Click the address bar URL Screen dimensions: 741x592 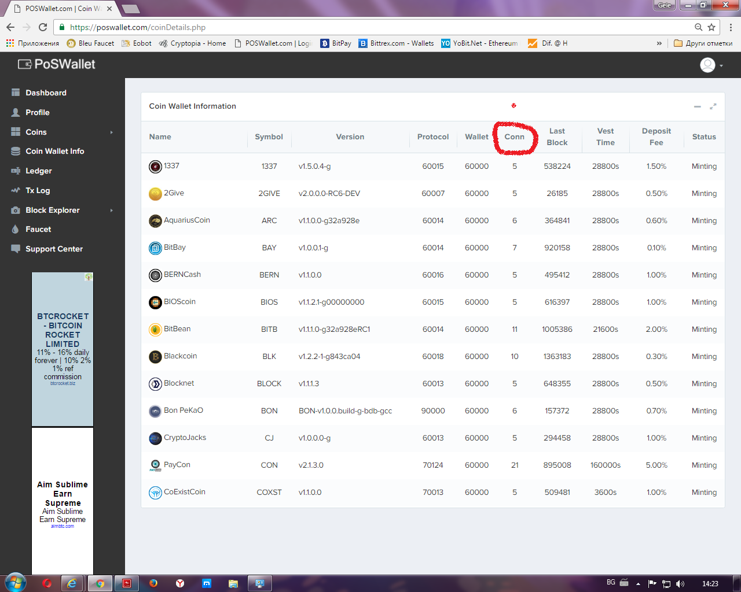click(138, 27)
